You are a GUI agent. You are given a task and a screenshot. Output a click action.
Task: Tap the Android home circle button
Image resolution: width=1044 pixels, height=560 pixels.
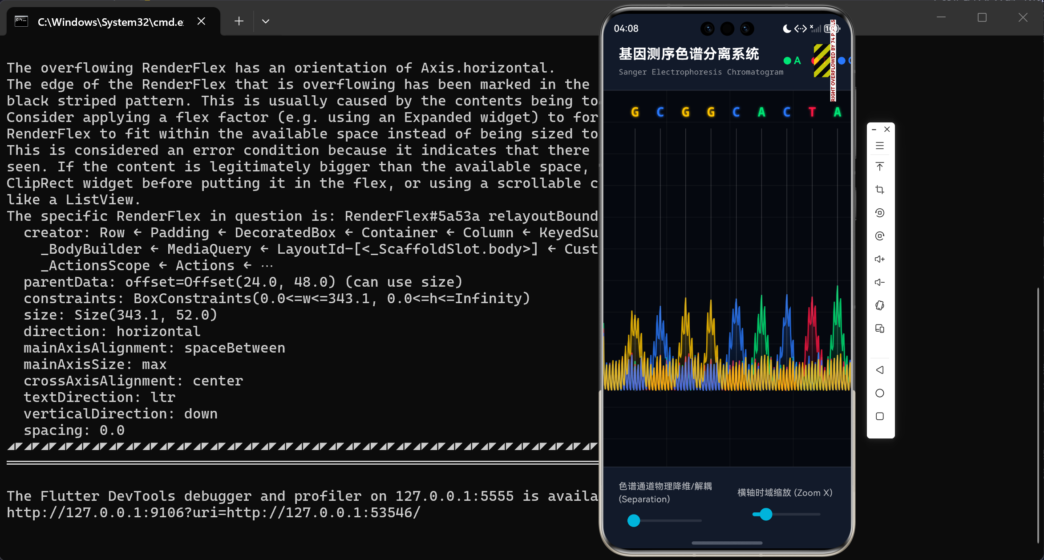click(x=880, y=393)
